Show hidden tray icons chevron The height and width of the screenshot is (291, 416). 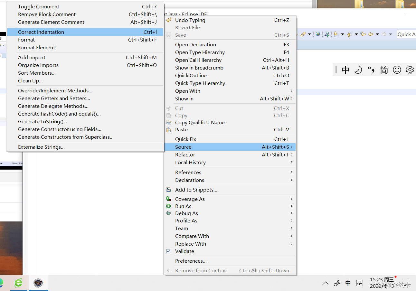pyautogui.click(x=326, y=283)
